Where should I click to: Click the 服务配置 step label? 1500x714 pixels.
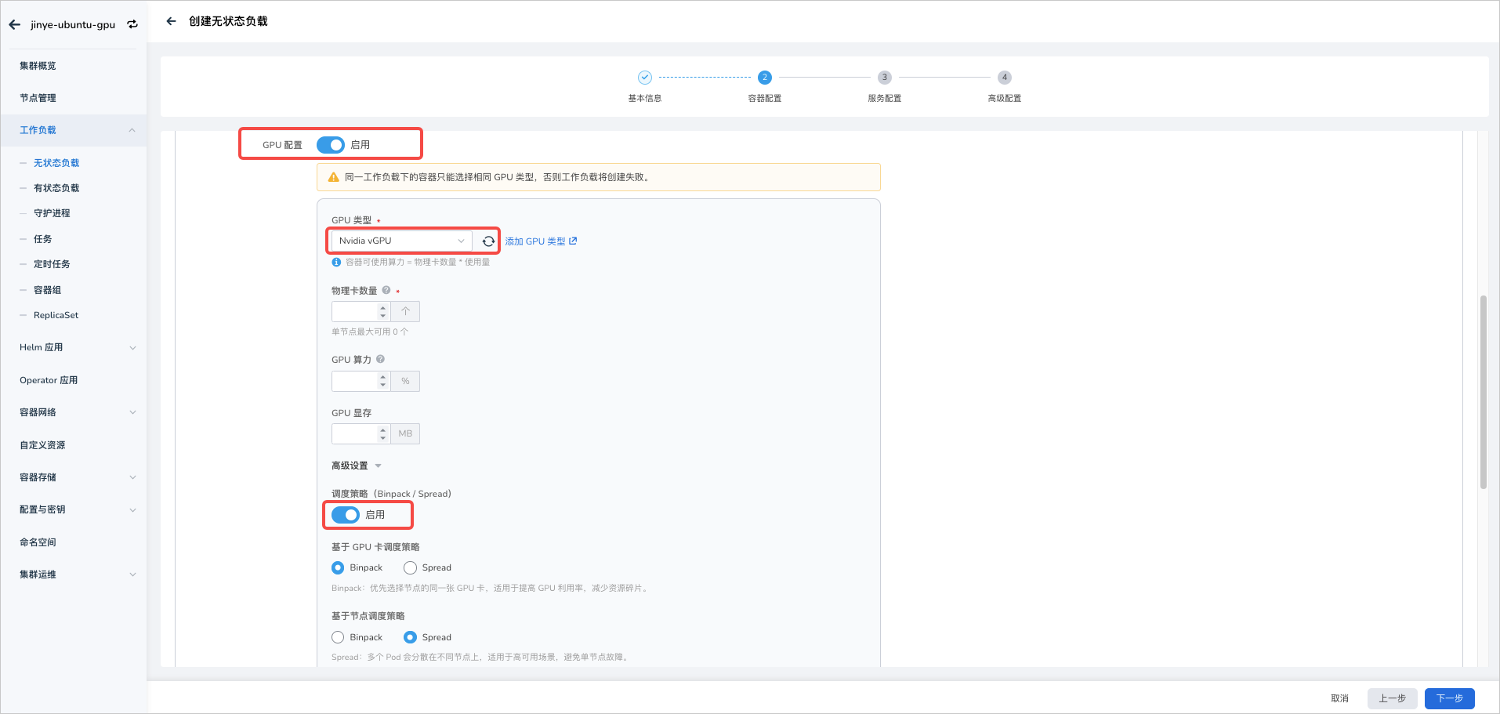click(x=884, y=99)
